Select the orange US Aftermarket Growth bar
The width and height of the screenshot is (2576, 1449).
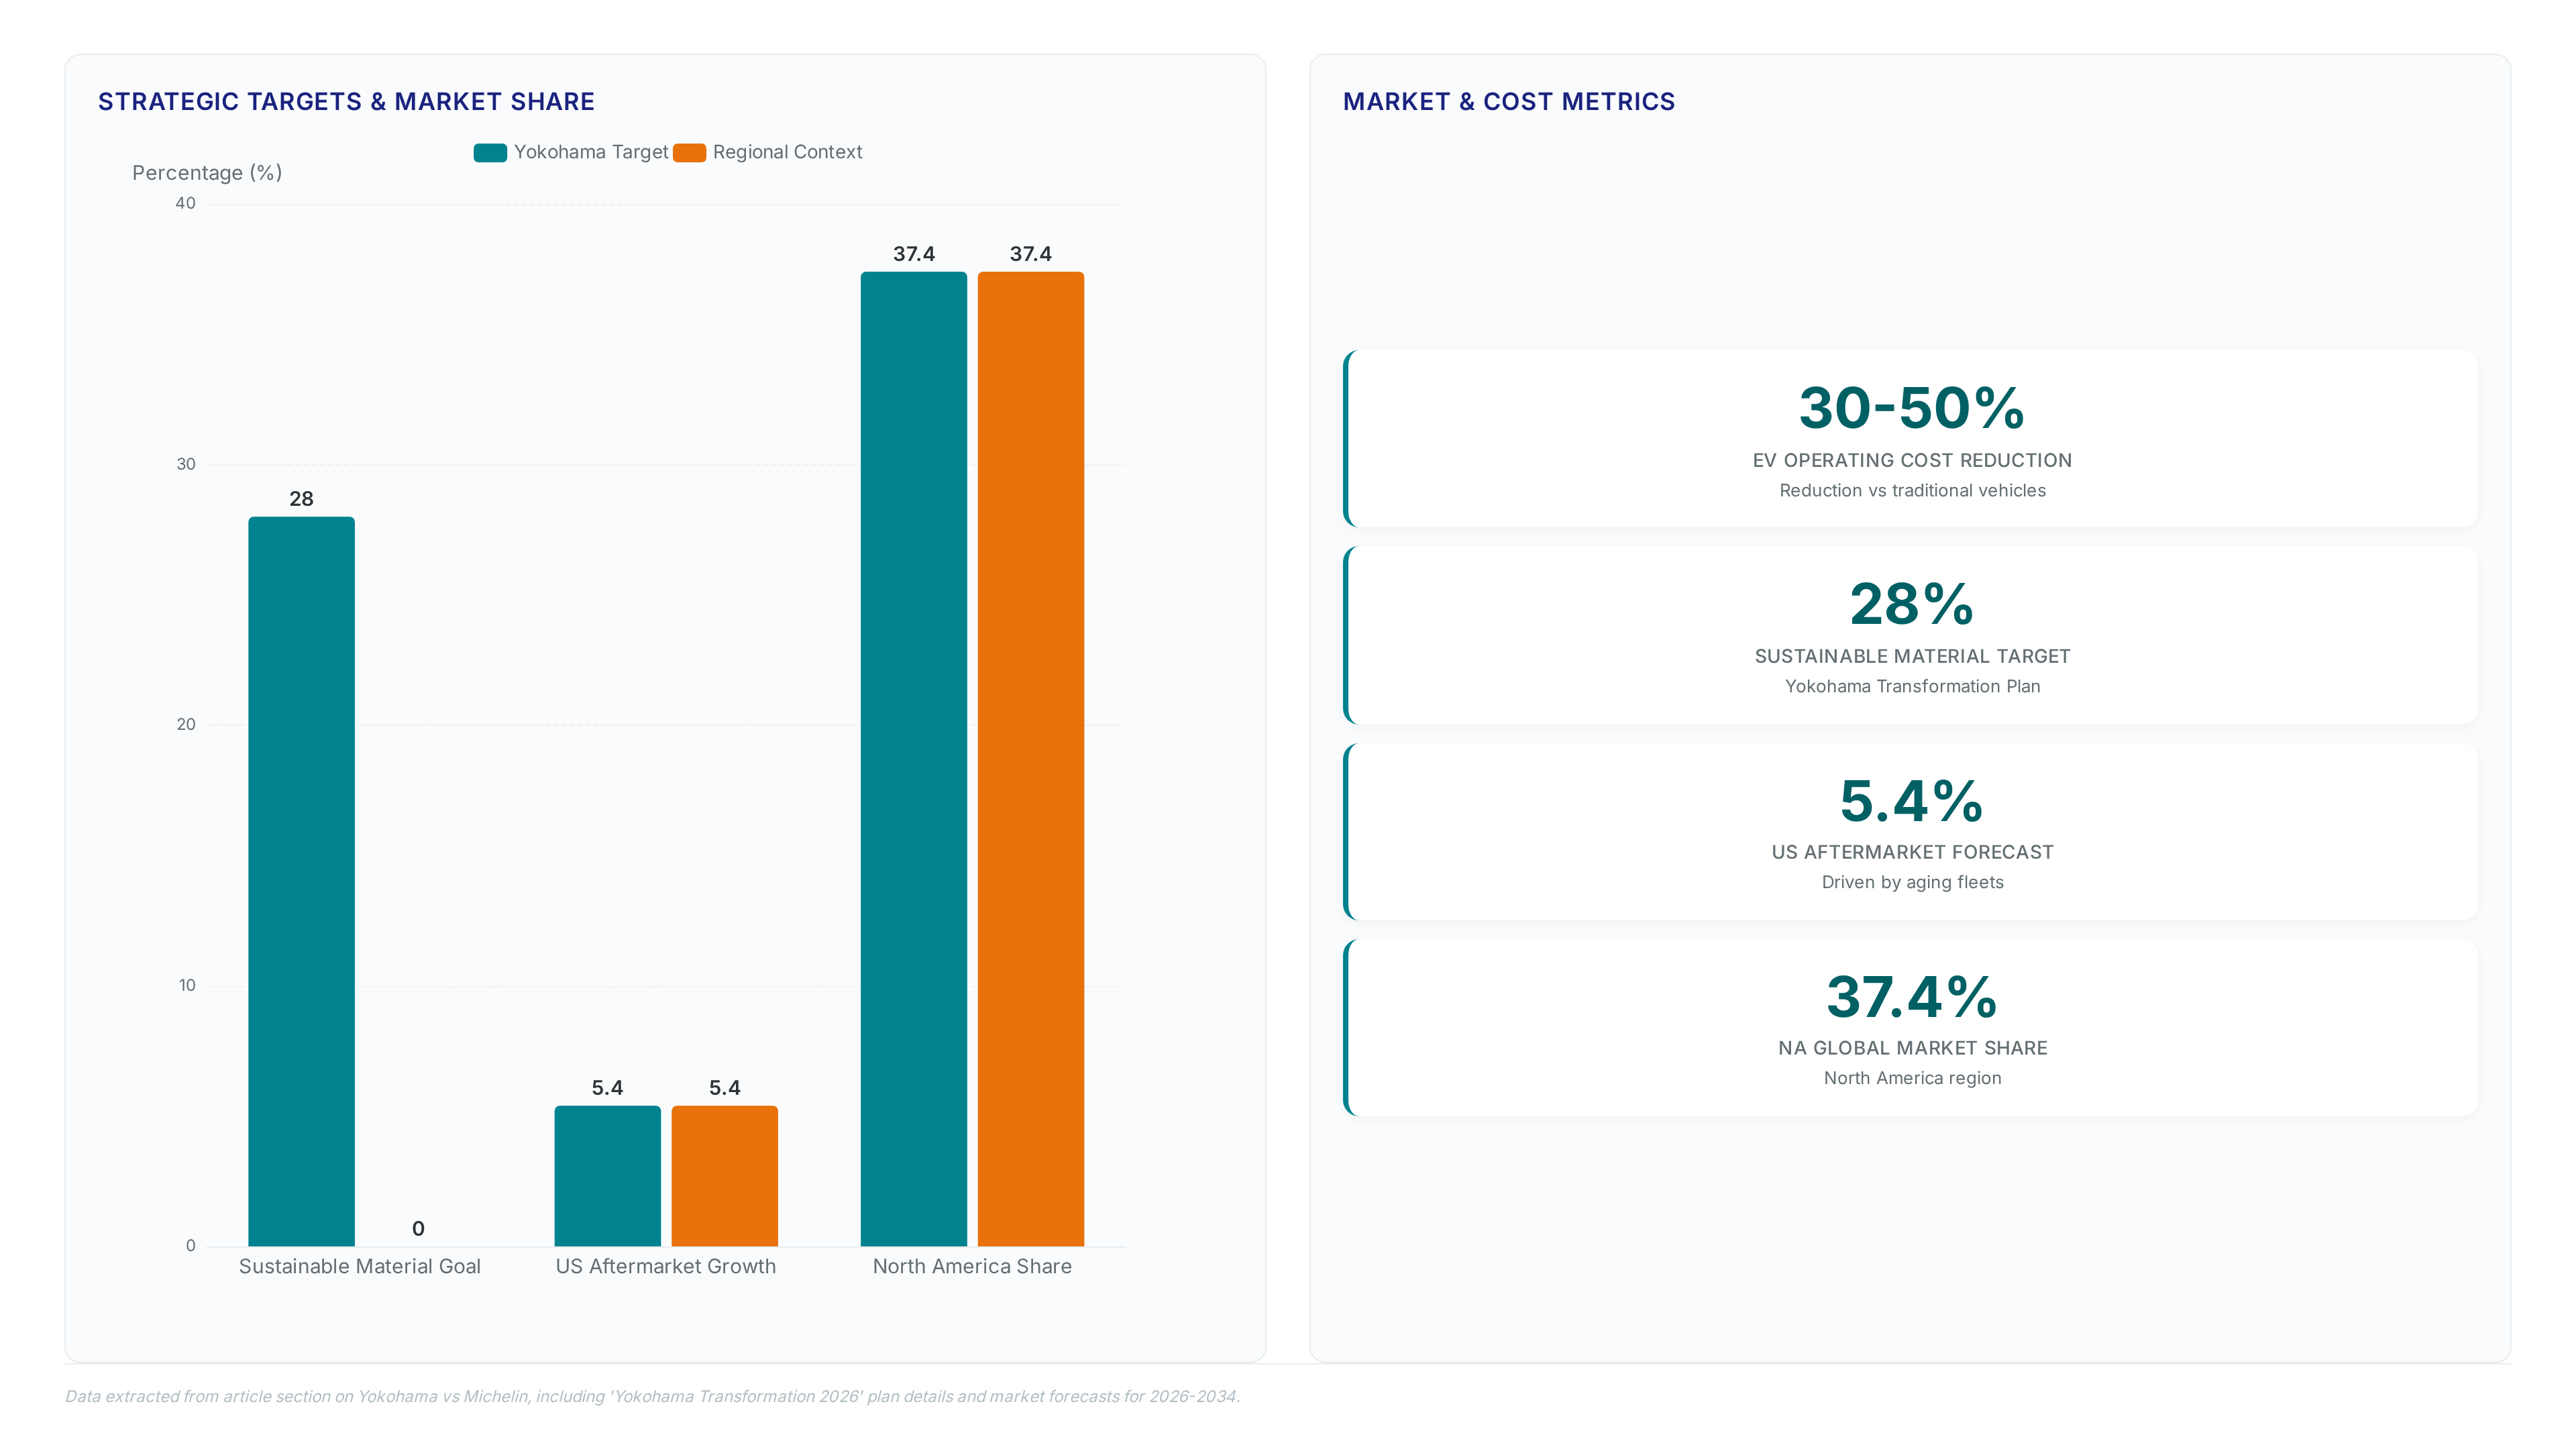725,1176
